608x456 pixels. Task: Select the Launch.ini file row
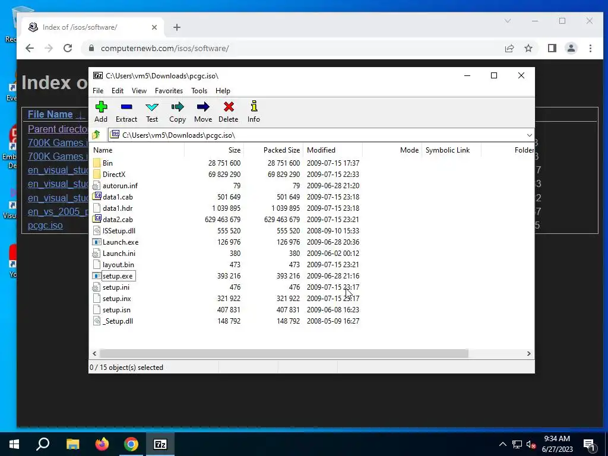click(226, 253)
